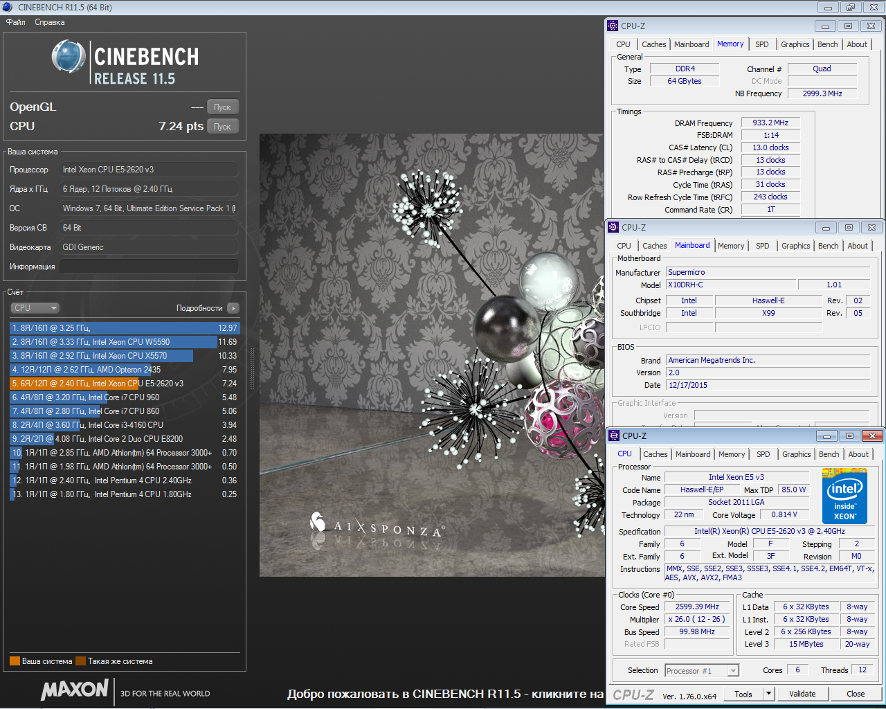Run the CPU test with Пуск
Image resolution: width=886 pixels, height=709 pixels.
coord(223,126)
